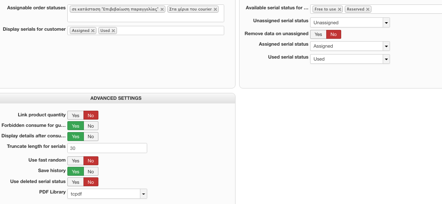Expand the Assigned serial status dropdown
Viewport: 442px width, 204px height.
[x=386, y=46]
